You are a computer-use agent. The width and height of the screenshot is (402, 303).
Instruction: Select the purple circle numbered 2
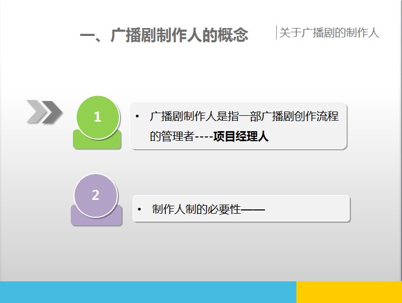pos(95,195)
